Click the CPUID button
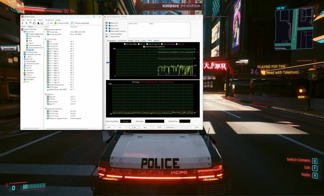The height and width of the screenshot is (196, 324). [159, 127]
